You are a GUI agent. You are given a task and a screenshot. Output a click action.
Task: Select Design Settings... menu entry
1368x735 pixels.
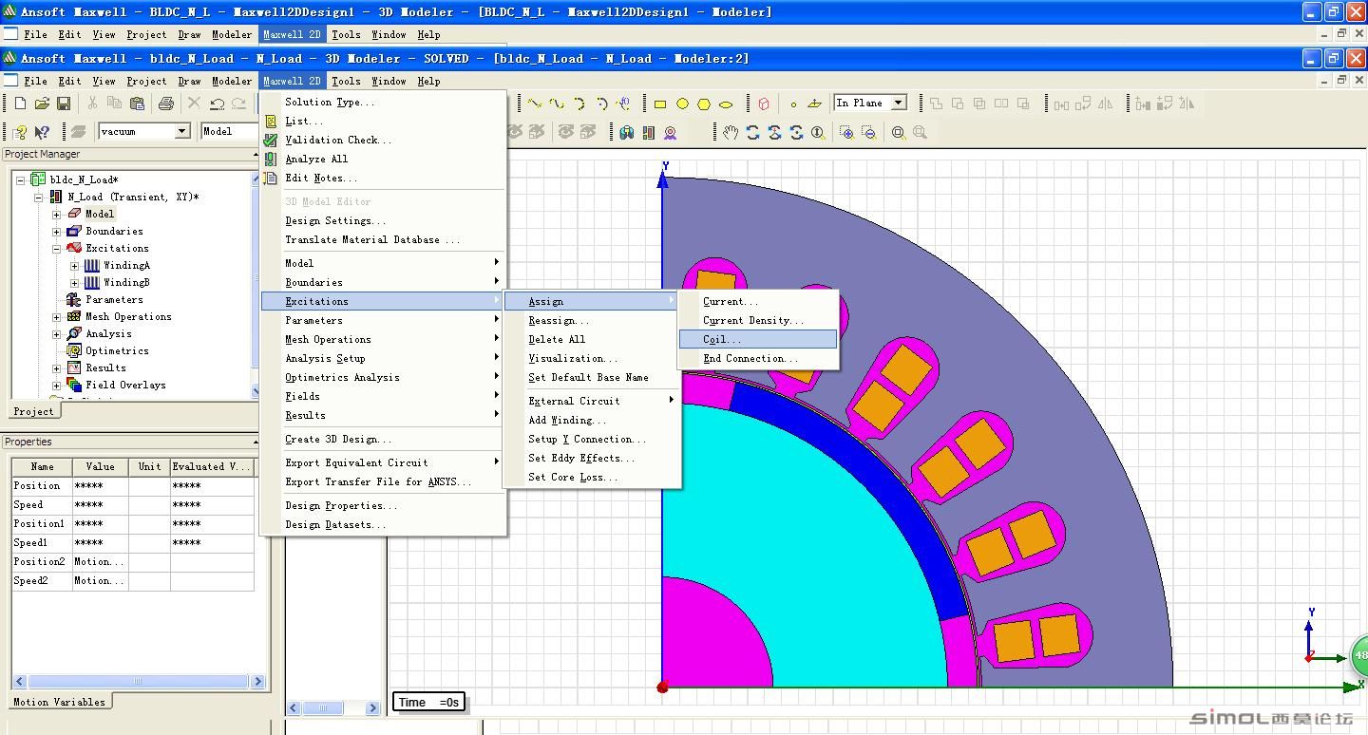[x=384, y=220]
